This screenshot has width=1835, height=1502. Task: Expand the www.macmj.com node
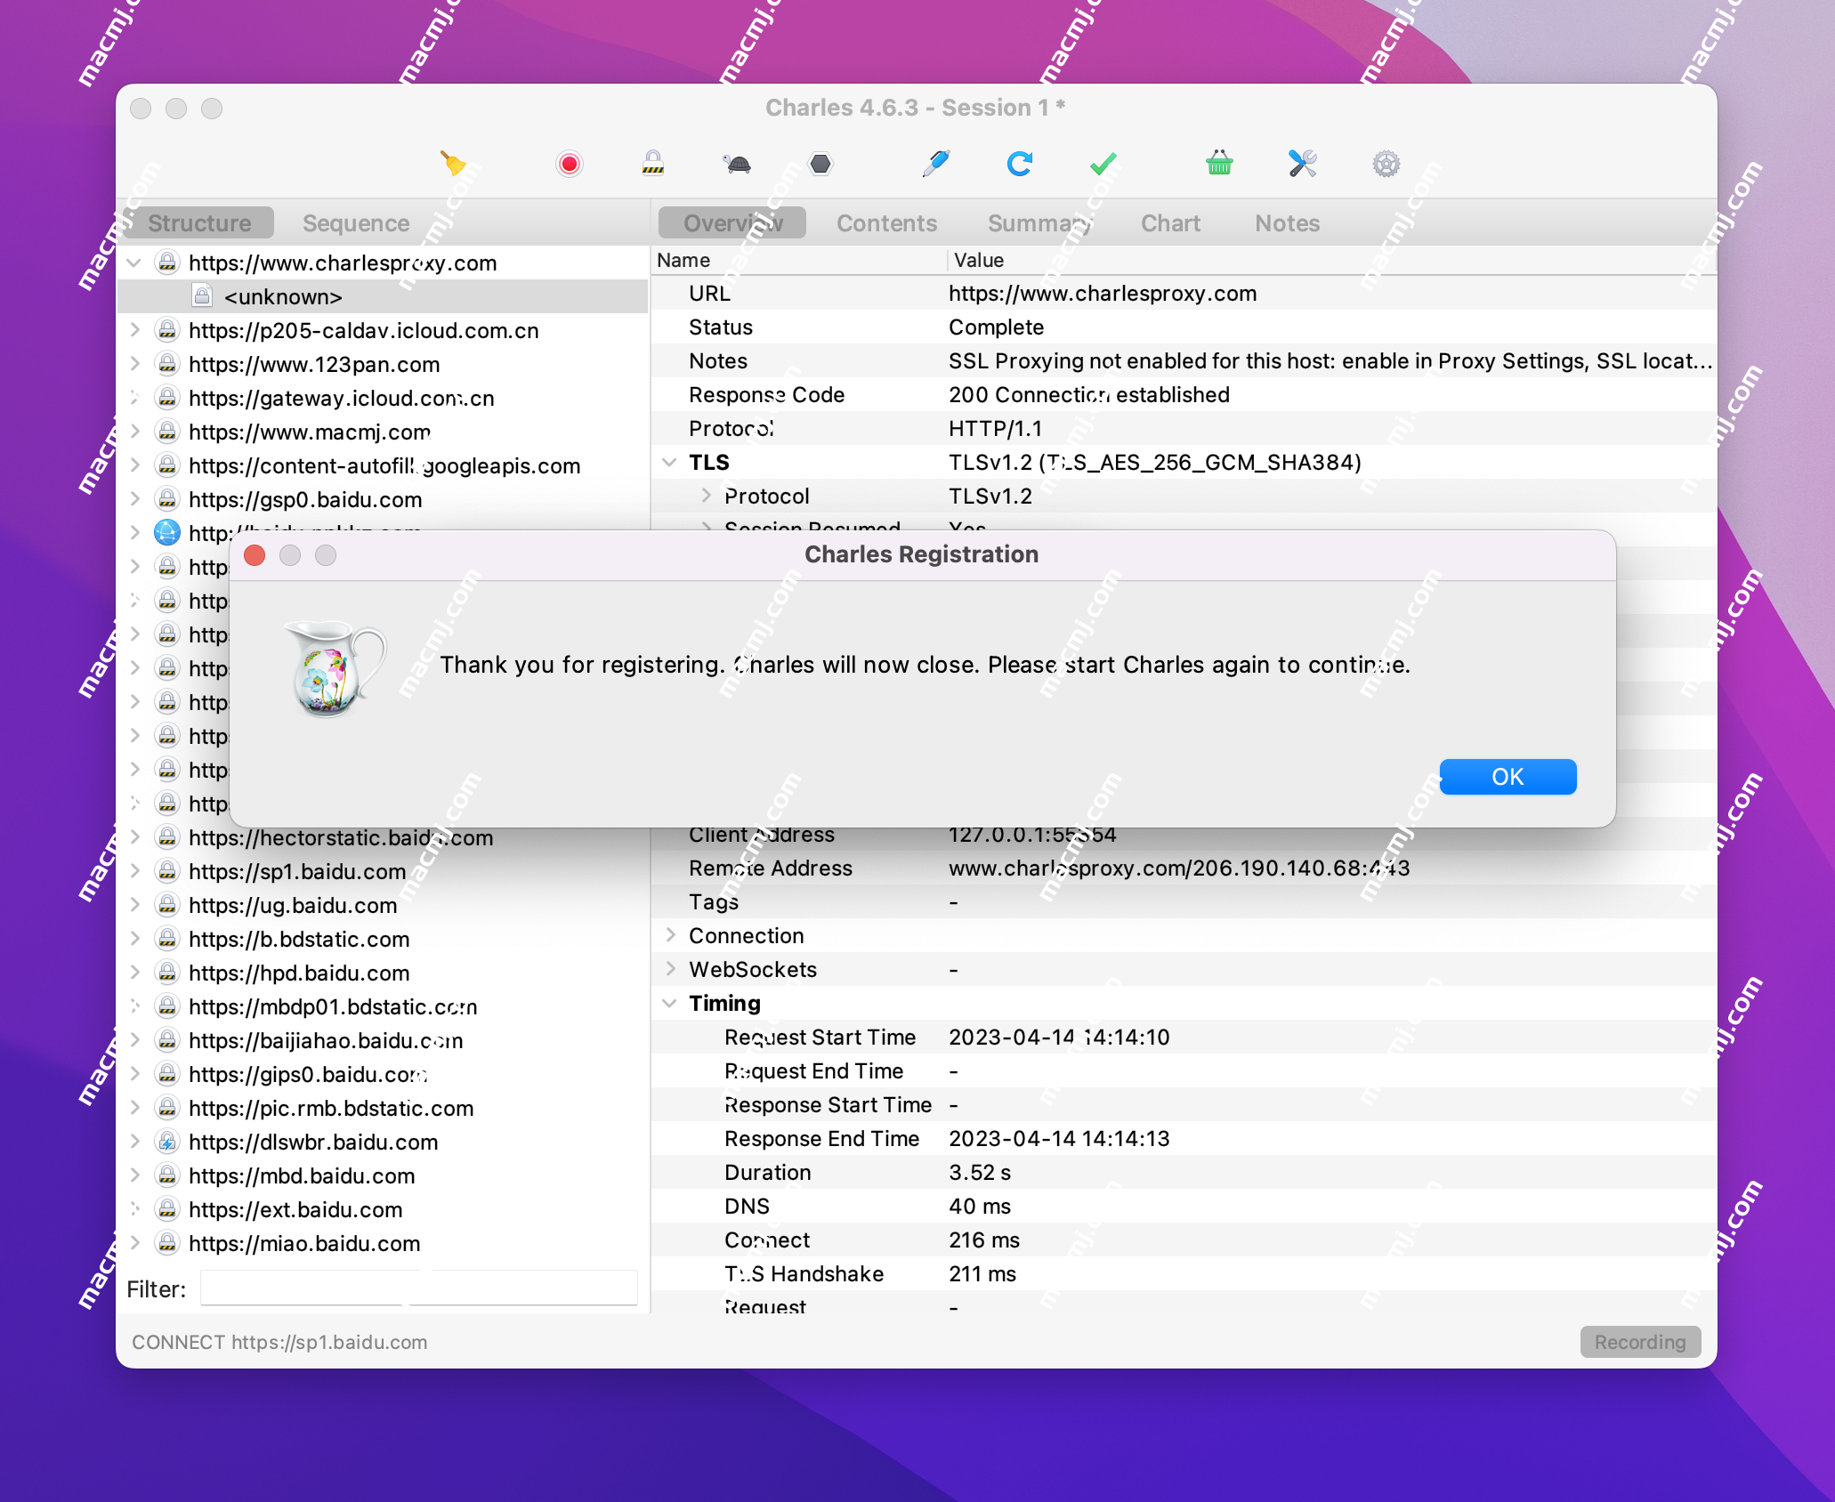pos(134,432)
